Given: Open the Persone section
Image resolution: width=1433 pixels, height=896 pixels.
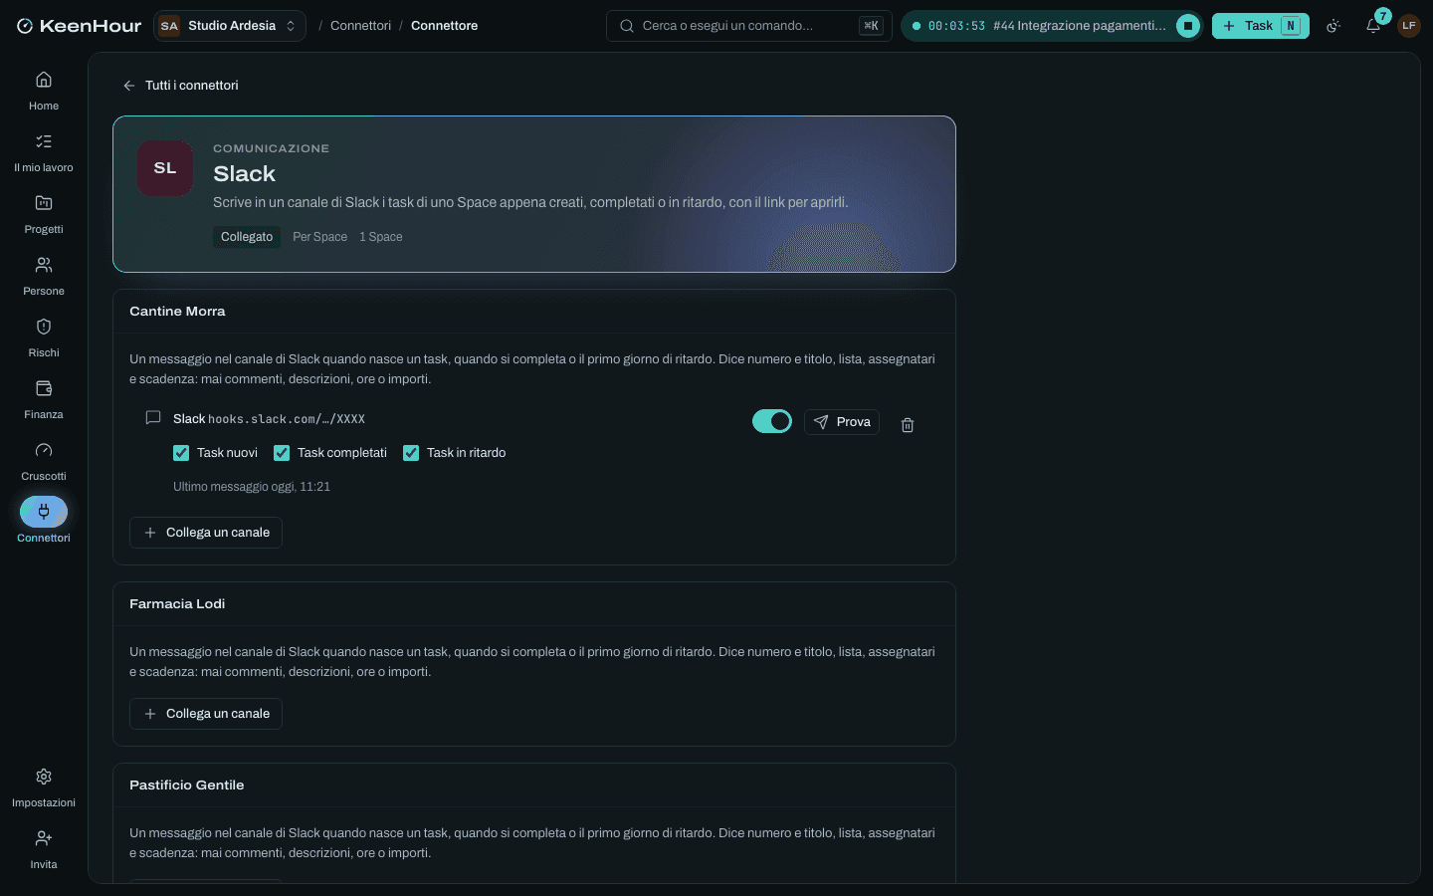Looking at the screenshot, I should coord(44,276).
